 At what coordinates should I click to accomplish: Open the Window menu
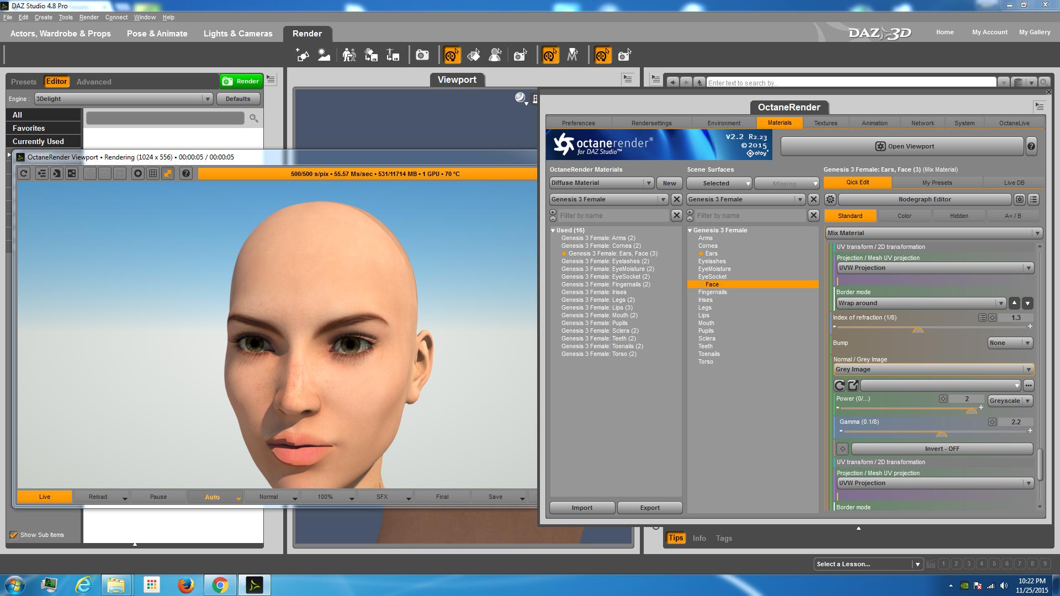click(145, 17)
